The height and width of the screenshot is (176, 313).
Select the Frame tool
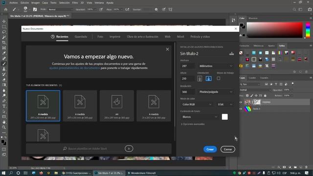(x=4, y=48)
